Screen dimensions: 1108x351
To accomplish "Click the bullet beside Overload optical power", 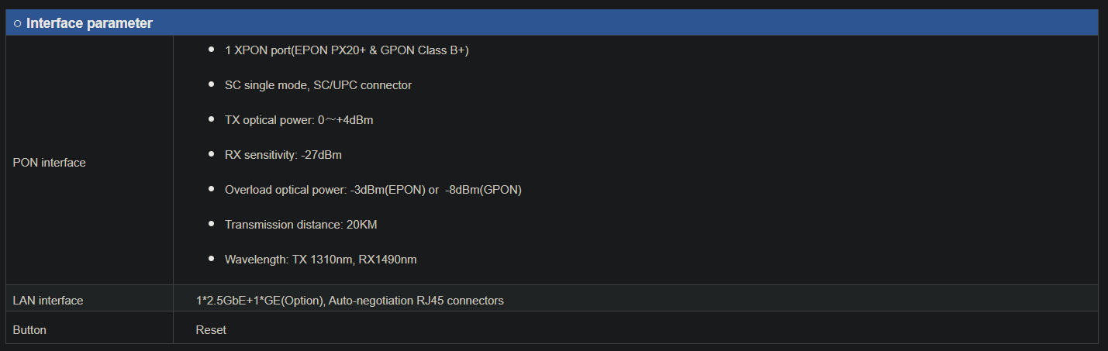I will click(212, 189).
